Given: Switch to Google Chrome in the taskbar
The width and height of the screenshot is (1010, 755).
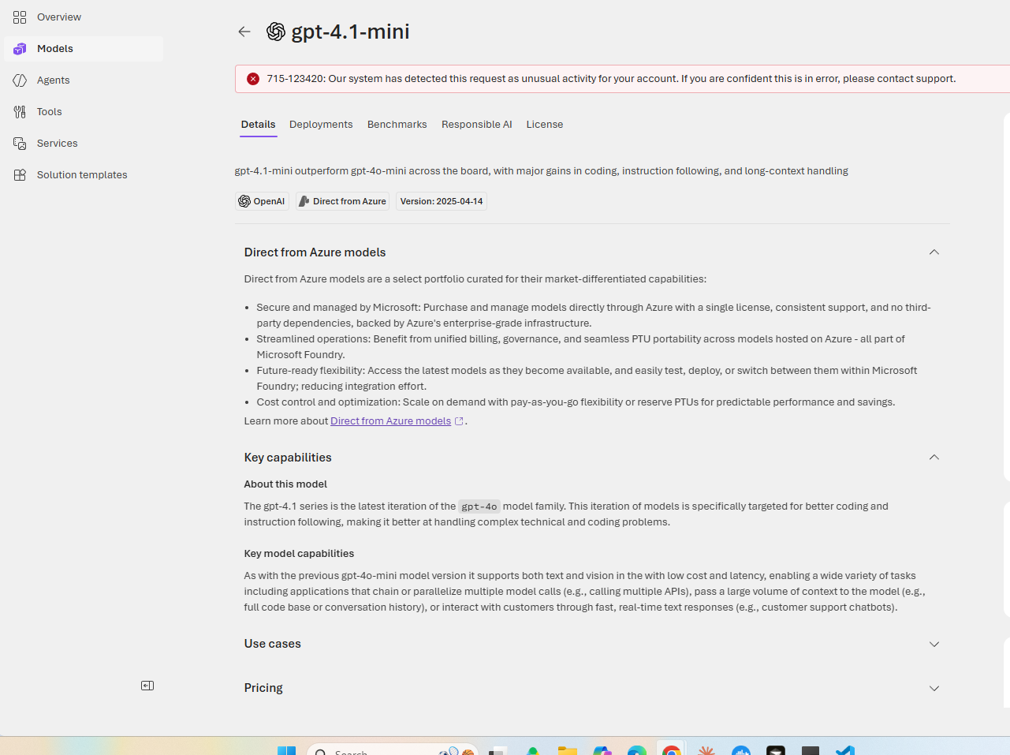Looking at the screenshot, I should [672, 751].
